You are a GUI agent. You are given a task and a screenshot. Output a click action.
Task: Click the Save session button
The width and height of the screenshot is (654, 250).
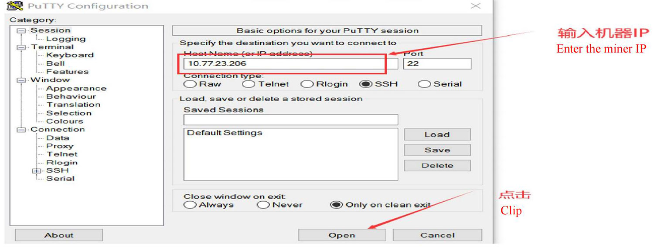[437, 150]
